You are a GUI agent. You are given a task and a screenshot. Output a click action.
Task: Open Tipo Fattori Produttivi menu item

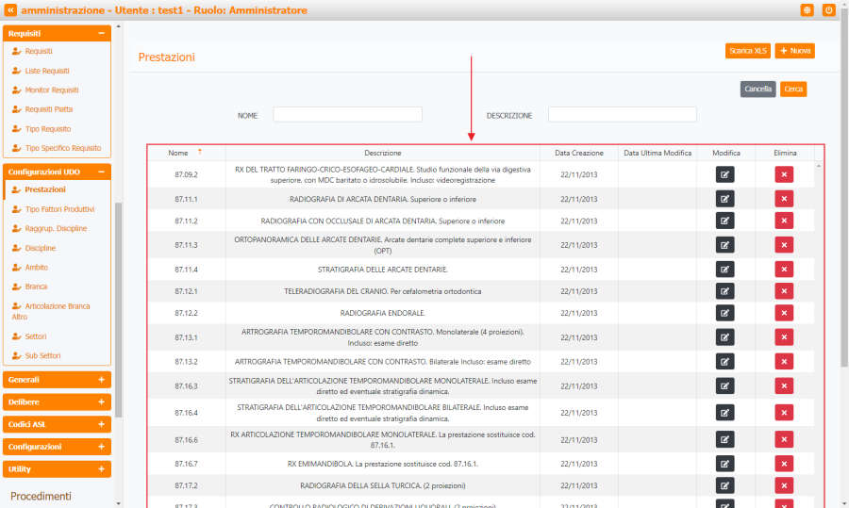coord(58,209)
